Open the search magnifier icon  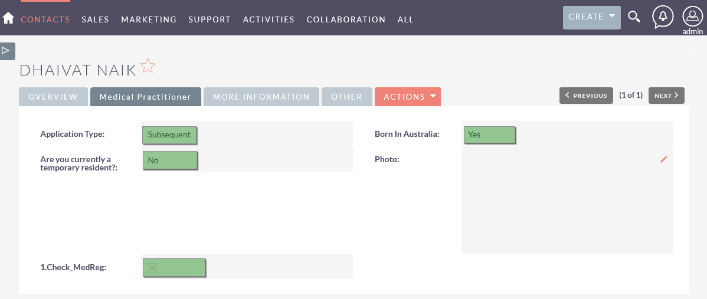click(x=634, y=17)
